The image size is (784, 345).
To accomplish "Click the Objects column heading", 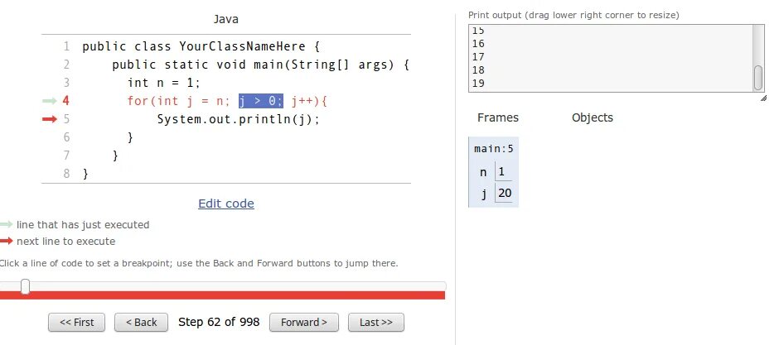I will point(592,117).
